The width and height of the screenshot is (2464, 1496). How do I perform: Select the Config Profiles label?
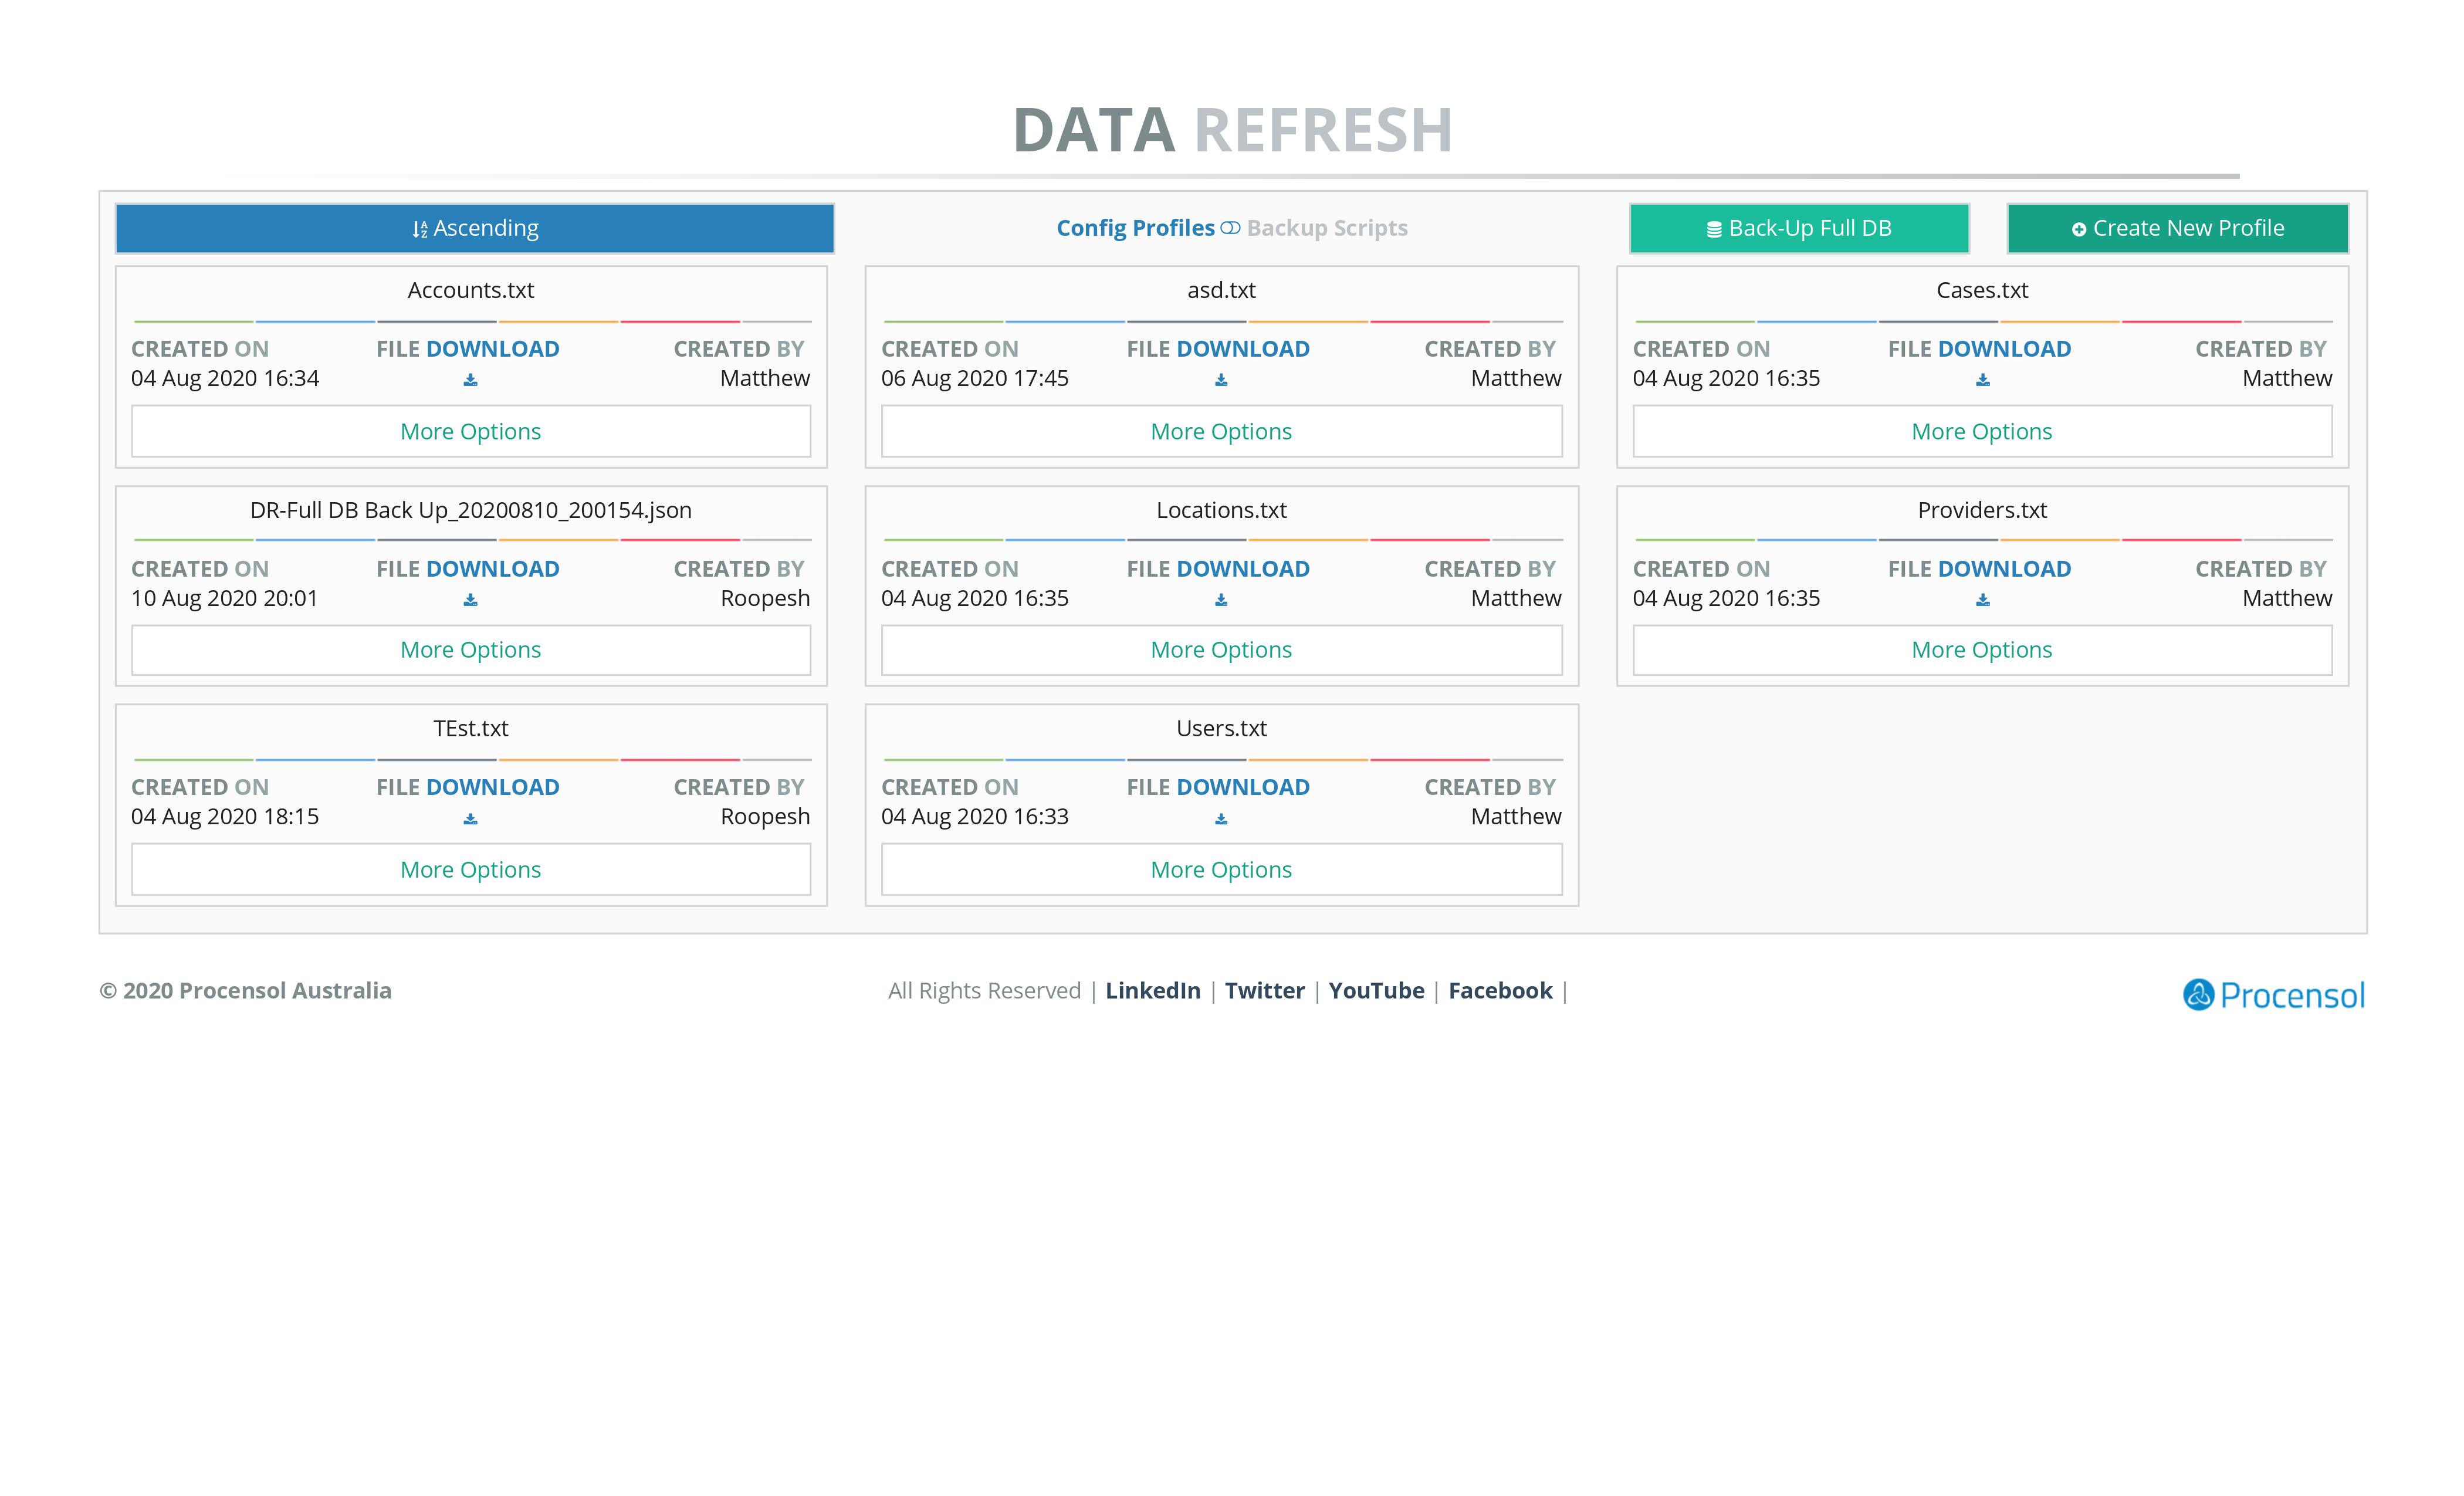point(1135,228)
